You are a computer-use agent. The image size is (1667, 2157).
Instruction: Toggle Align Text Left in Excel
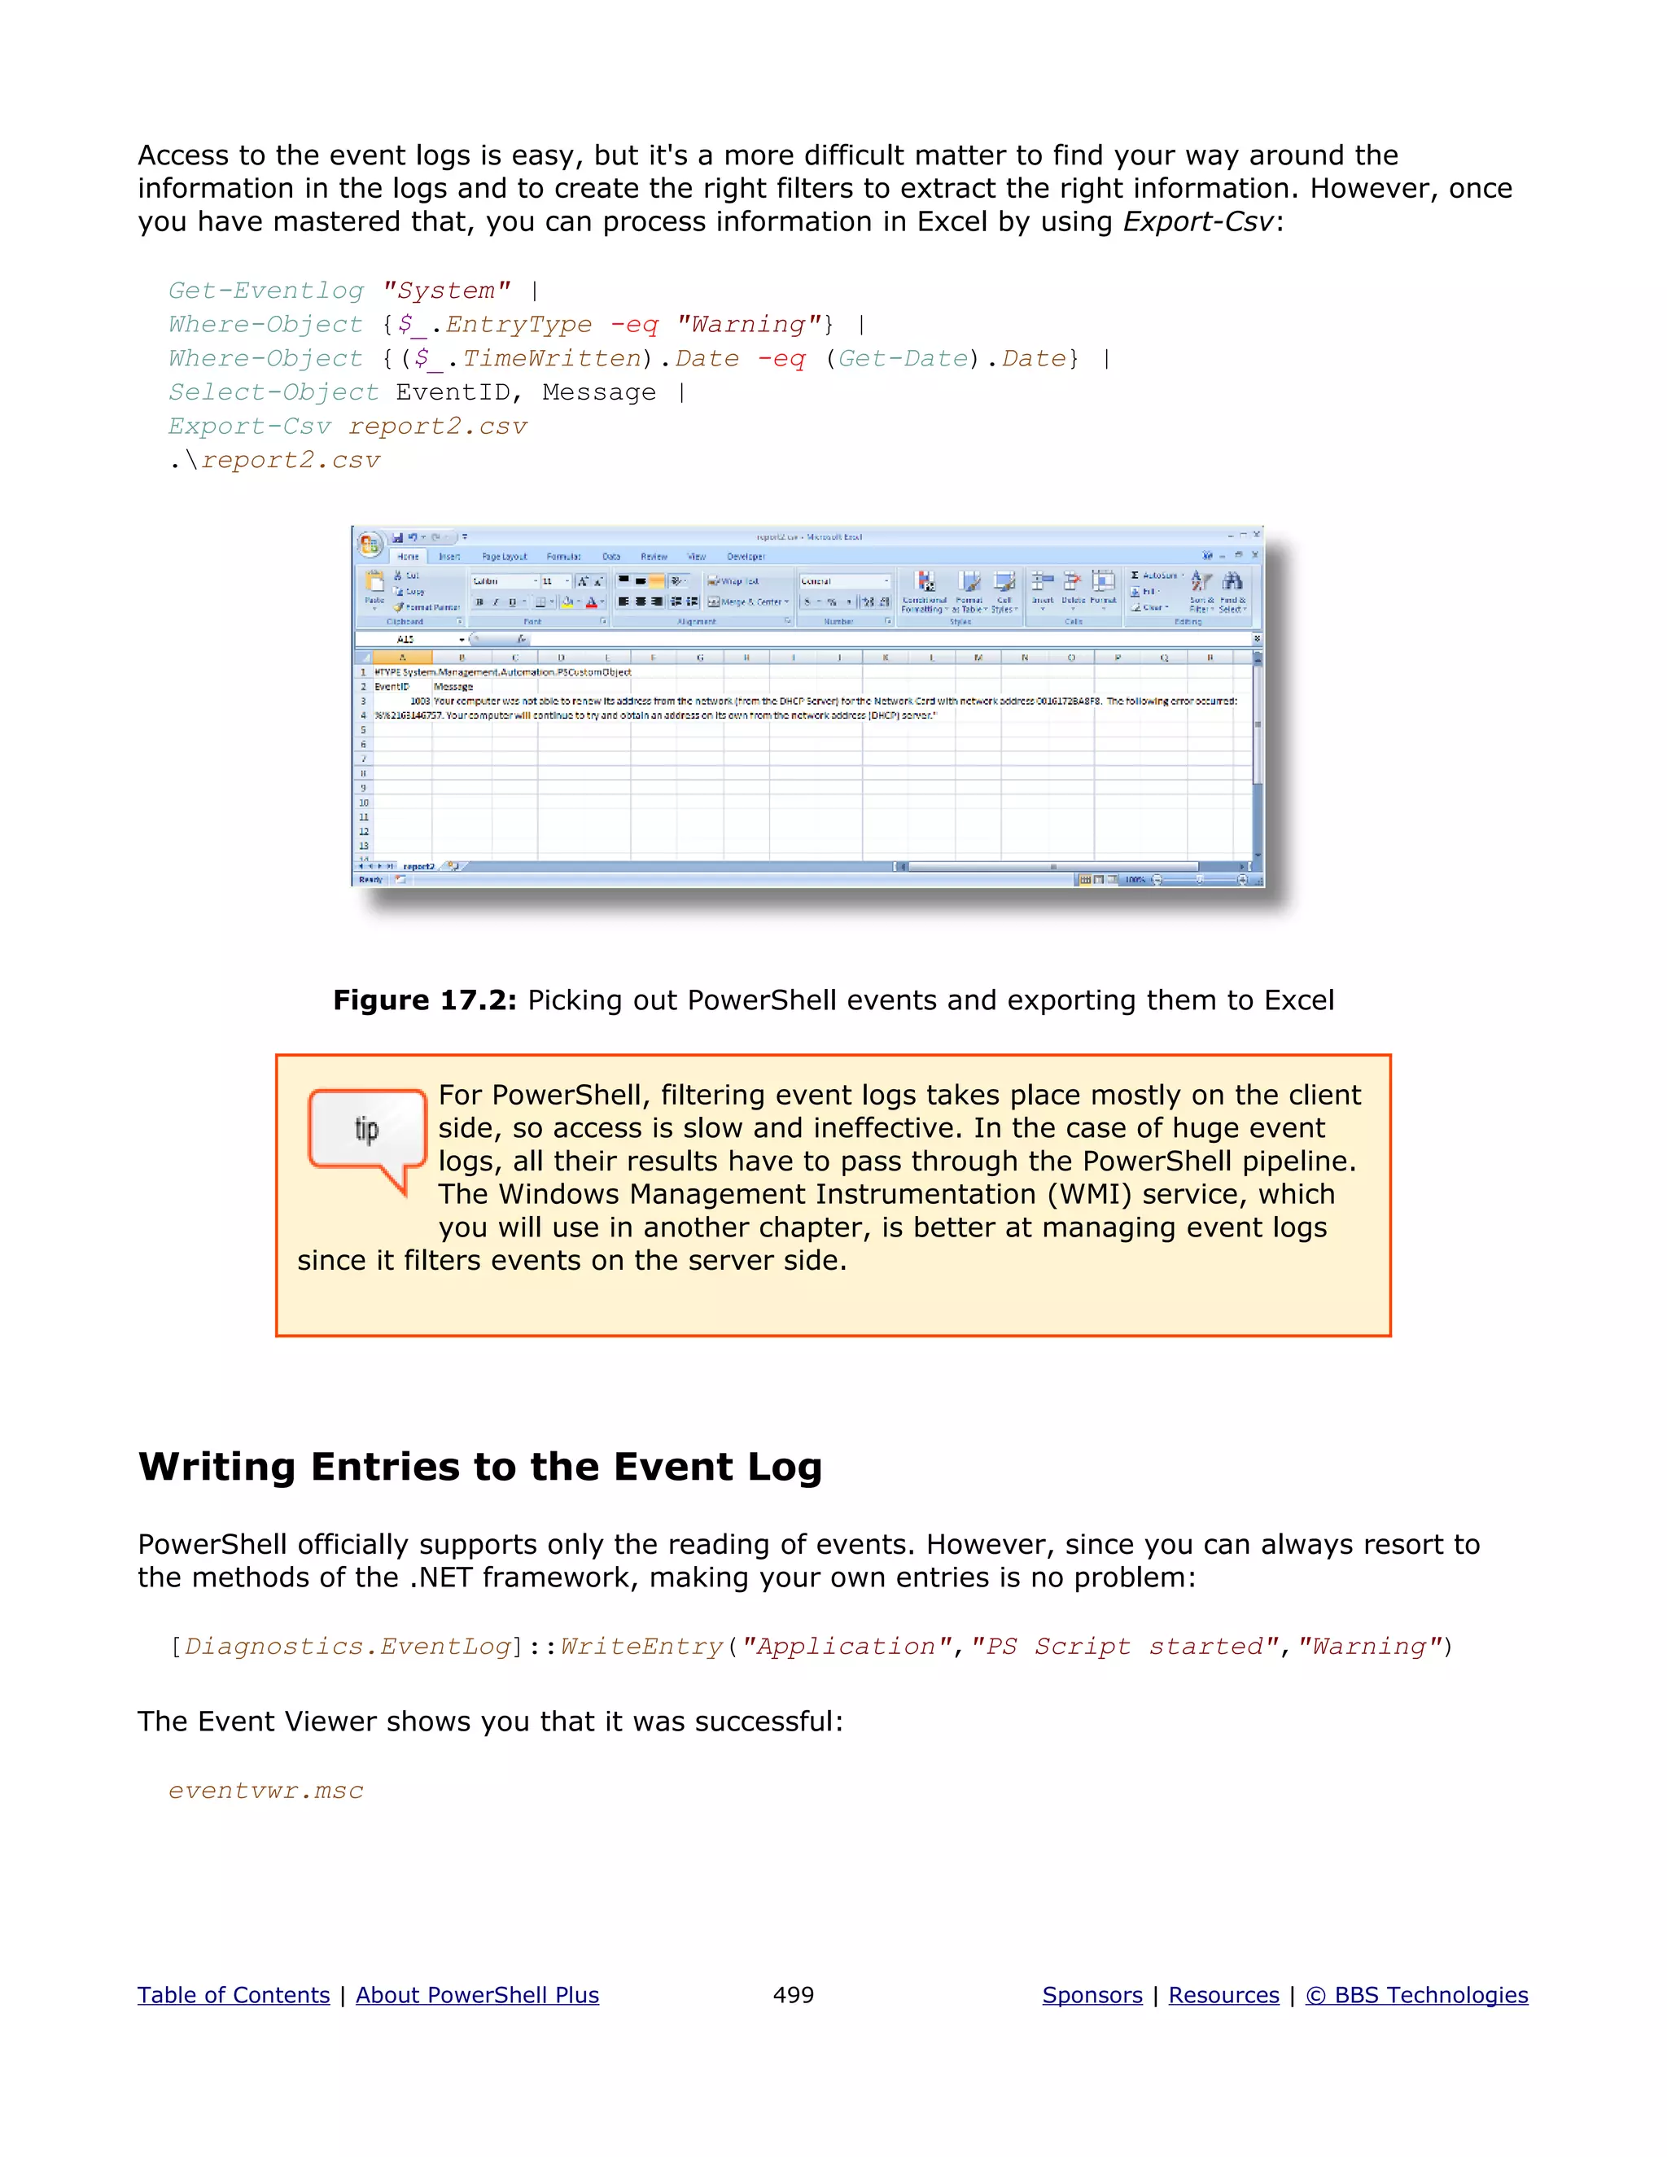tap(624, 602)
